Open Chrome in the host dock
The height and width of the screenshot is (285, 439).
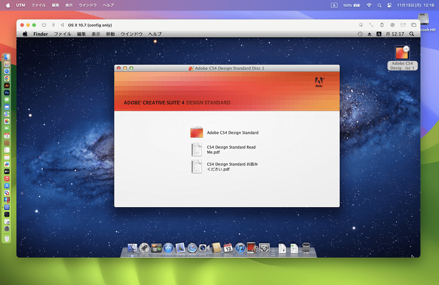point(7,78)
